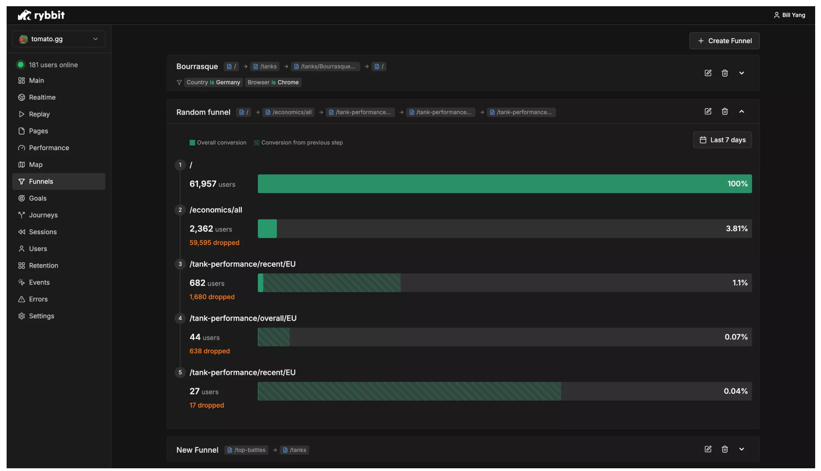
Task: Click the Bill Yang user profile
Action: (x=789, y=15)
